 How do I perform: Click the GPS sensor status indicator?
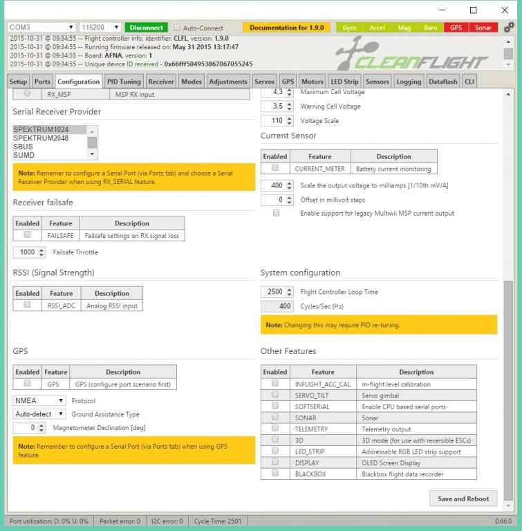tap(456, 28)
